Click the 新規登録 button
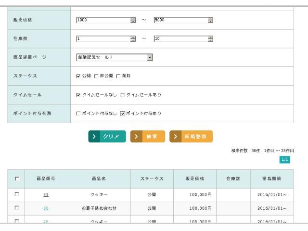This screenshot has height=231, width=308. click(191, 136)
